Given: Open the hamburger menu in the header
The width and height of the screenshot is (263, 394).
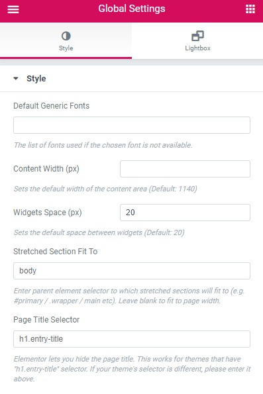Looking at the screenshot, I should (13, 9).
